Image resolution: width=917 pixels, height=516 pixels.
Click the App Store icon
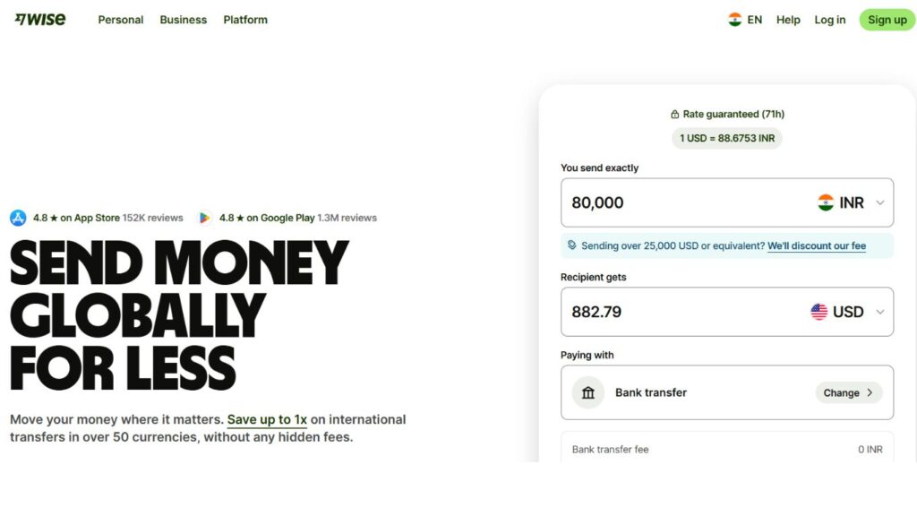tap(18, 218)
